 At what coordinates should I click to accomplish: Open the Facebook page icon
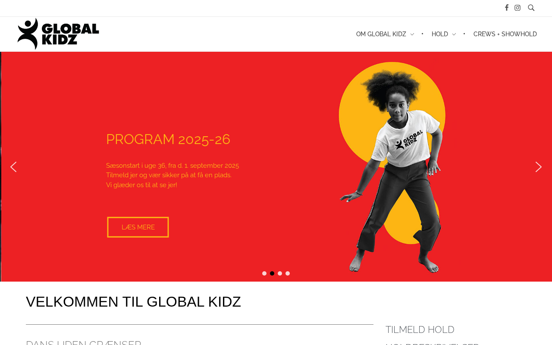507,8
